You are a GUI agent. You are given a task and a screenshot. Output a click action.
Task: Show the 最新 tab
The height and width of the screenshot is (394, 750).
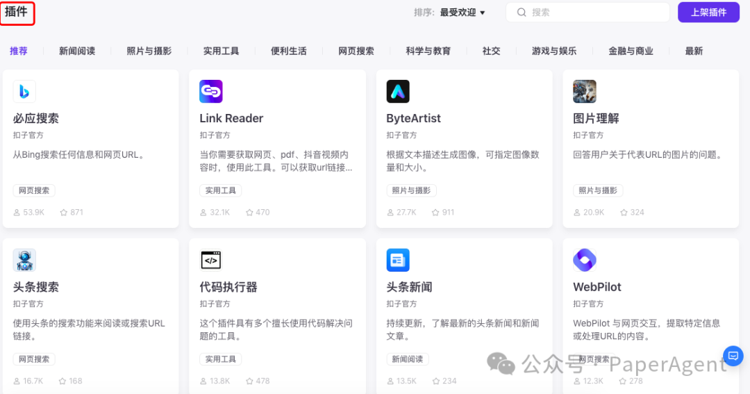coord(694,51)
